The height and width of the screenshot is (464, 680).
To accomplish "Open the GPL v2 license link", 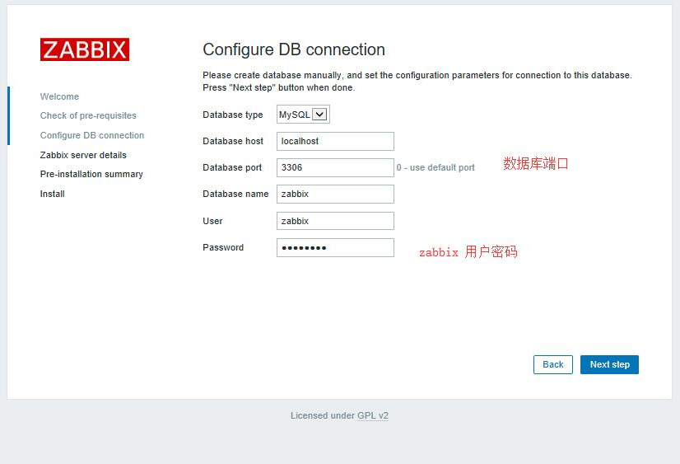I will 373,415.
